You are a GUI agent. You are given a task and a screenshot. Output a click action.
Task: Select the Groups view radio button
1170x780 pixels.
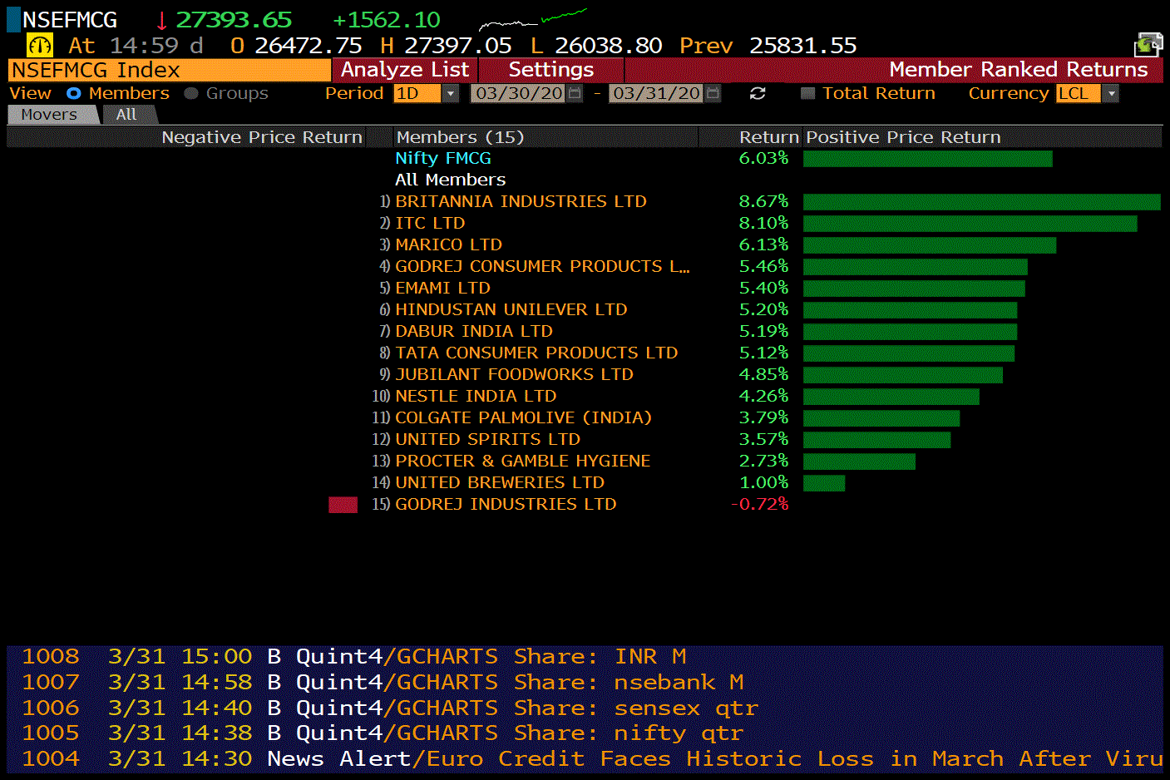[x=191, y=94]
